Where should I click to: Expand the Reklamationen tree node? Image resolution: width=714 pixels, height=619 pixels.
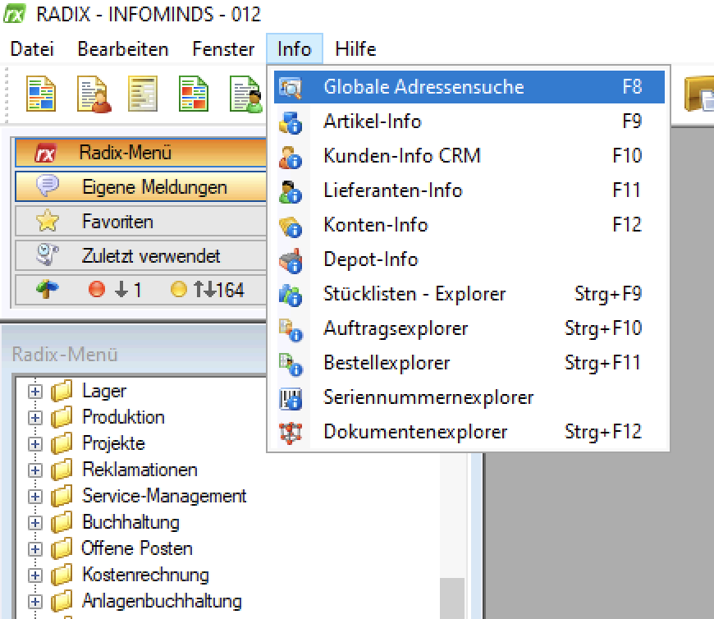pyautogui.click(x=35, y=470)
